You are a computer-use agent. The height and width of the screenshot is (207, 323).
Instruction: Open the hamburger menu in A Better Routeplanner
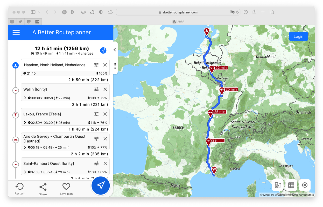[16, 32]
